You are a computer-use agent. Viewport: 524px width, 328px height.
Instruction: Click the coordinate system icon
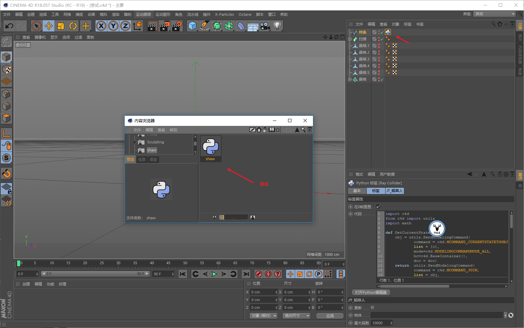(x=137, y=26)
